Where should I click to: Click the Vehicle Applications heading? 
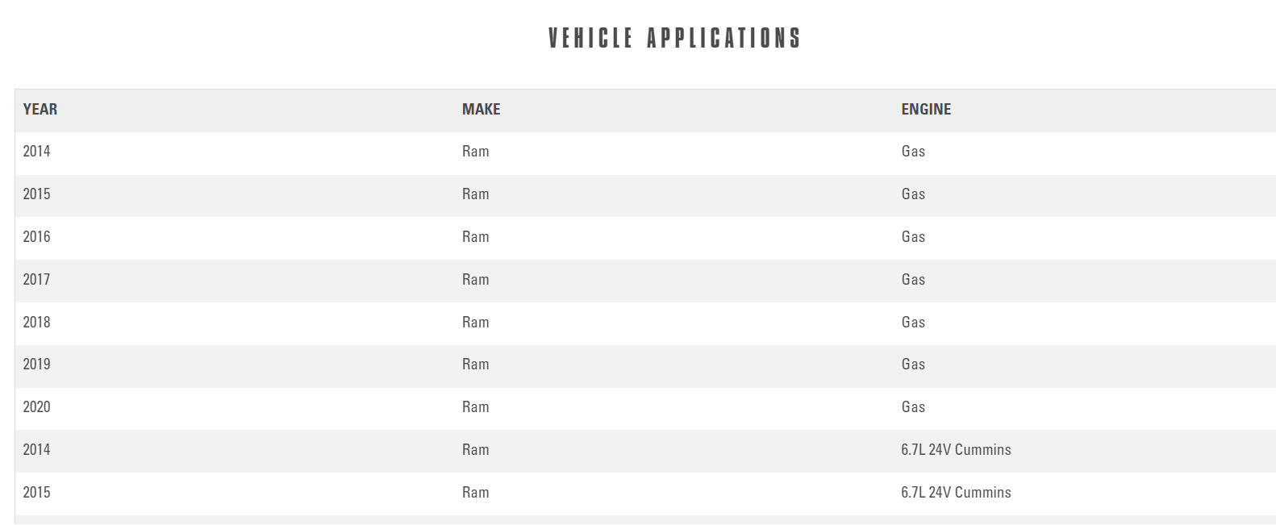tap(674, 38)
